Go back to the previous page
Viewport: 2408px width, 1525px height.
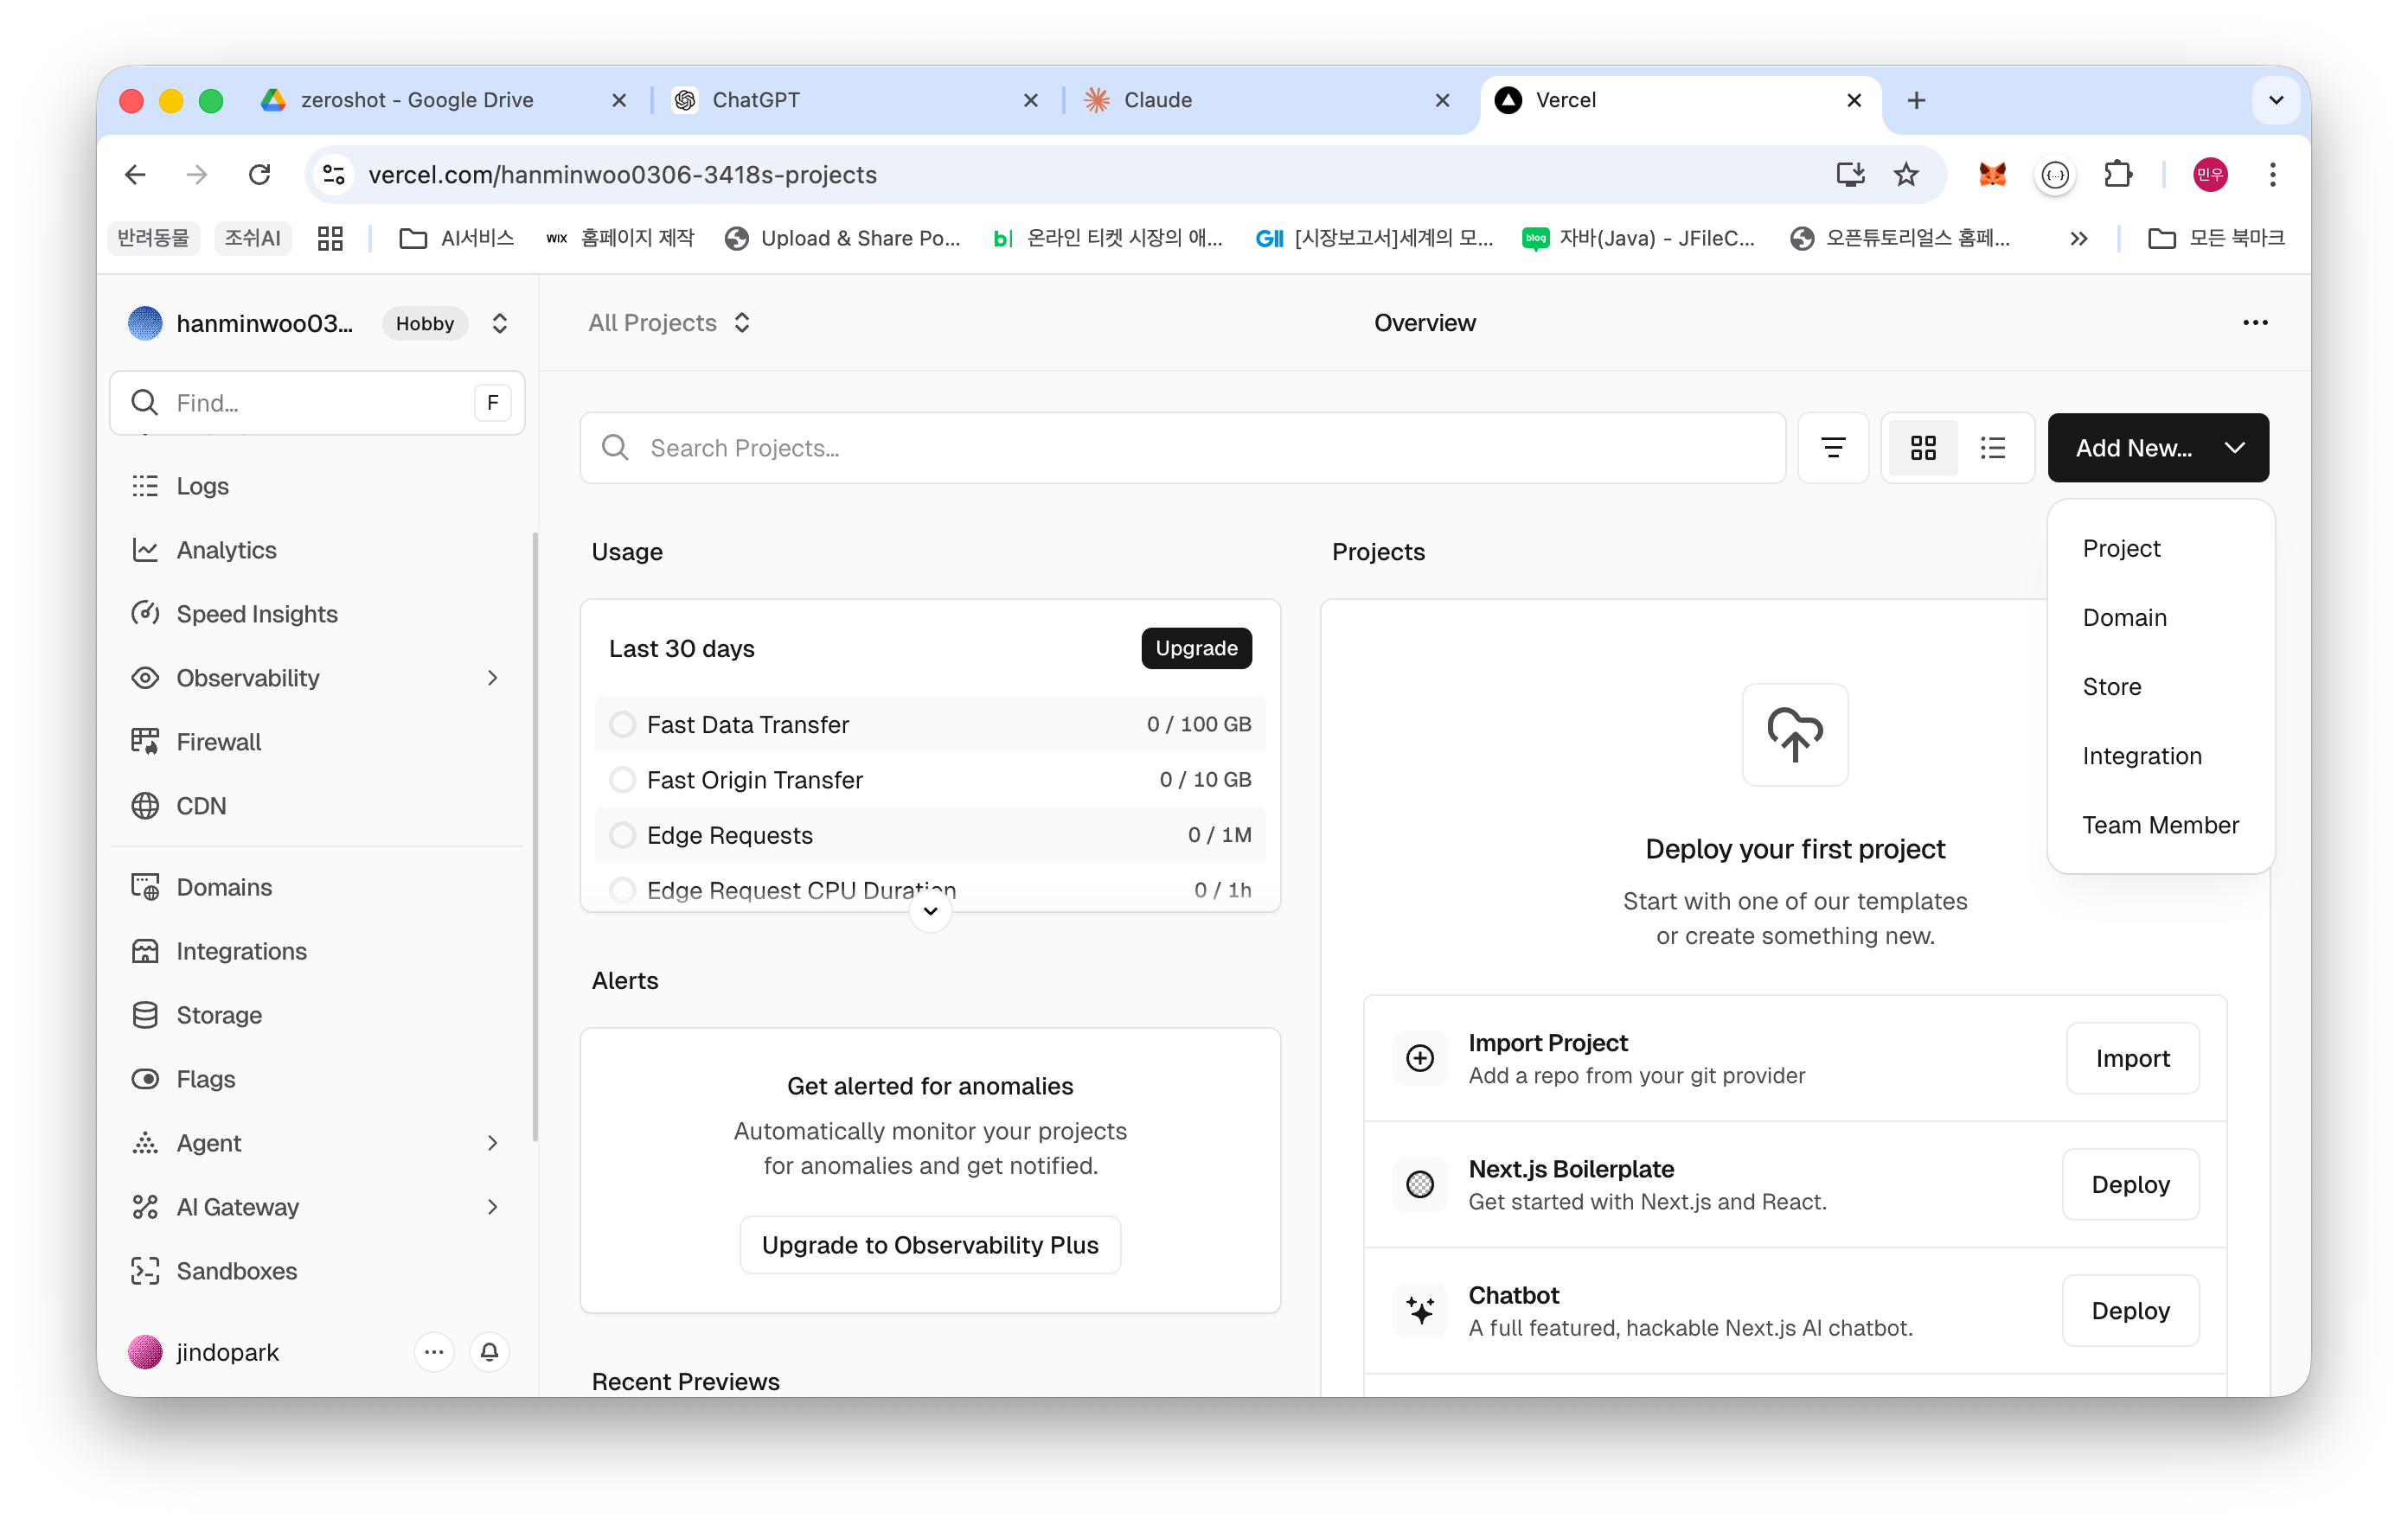tap(136, 175)
